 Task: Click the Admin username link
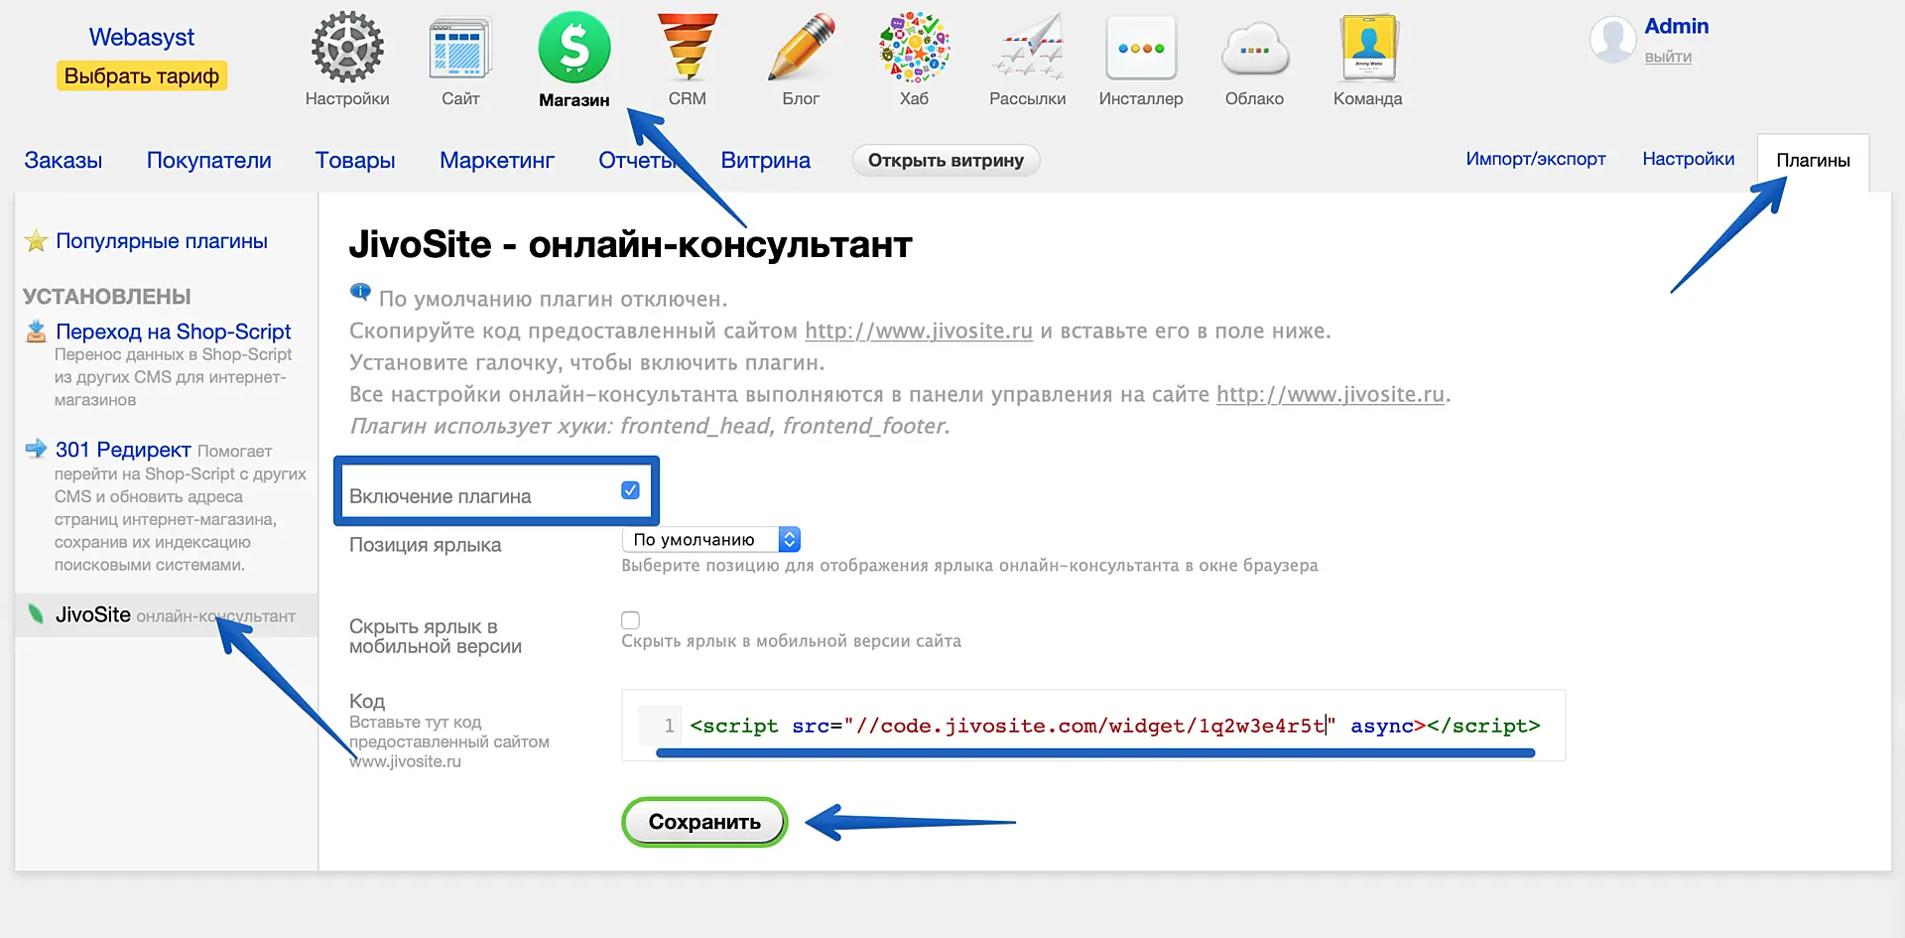(x=1677, y=26)
